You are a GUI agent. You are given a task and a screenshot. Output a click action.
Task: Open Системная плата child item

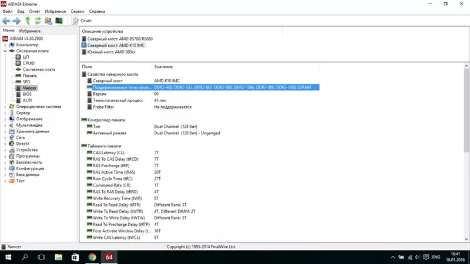(x=39, y=69)
